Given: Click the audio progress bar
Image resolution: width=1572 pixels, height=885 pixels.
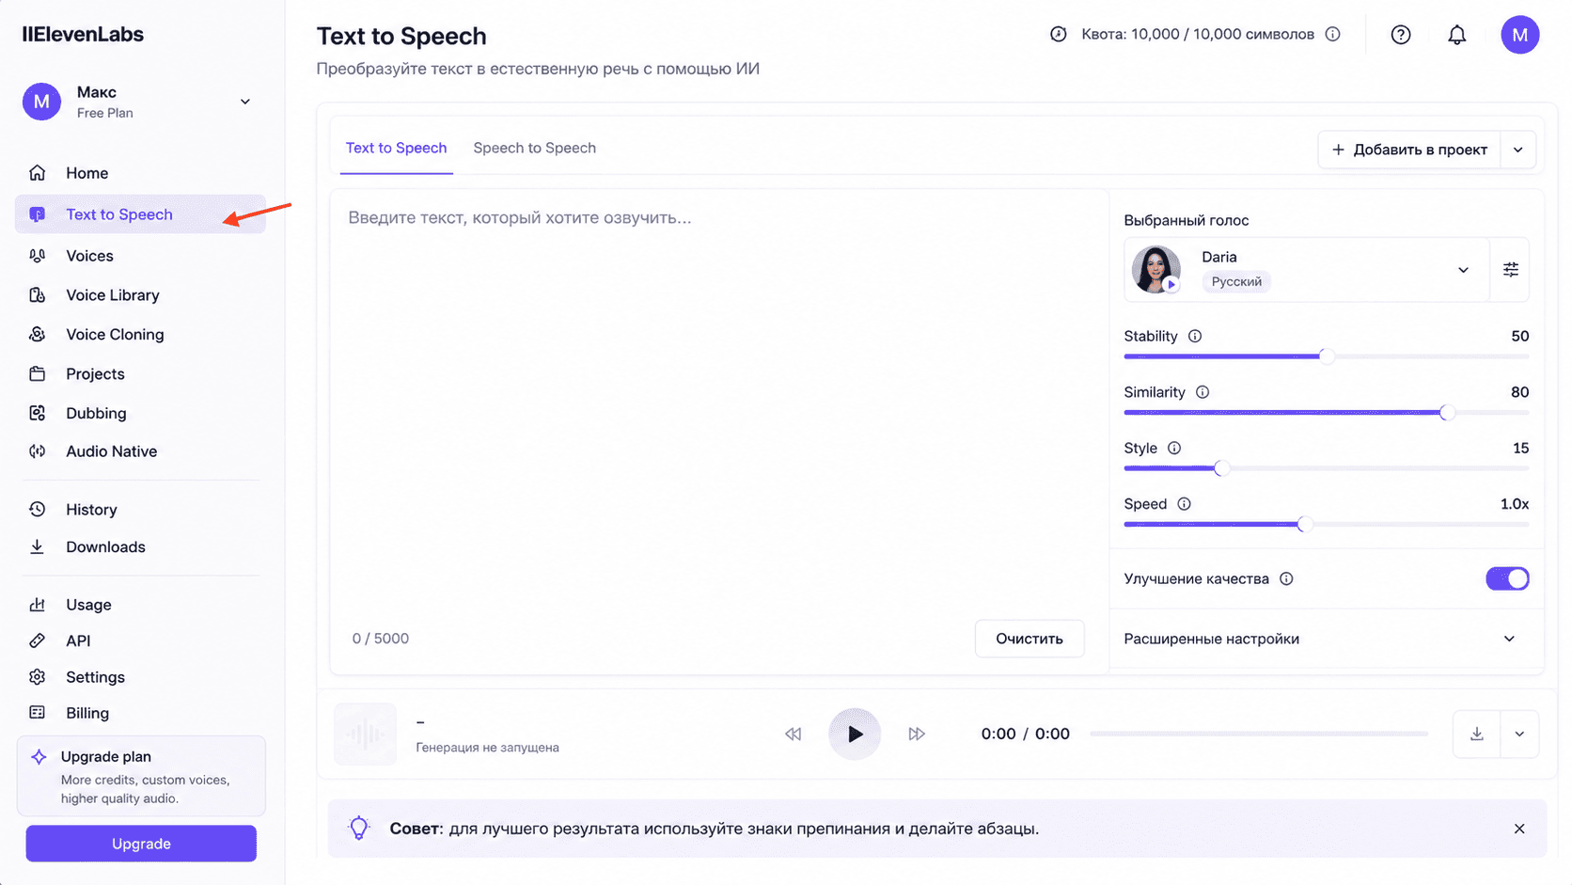Looking at the screenshot, I should 1259,734.
